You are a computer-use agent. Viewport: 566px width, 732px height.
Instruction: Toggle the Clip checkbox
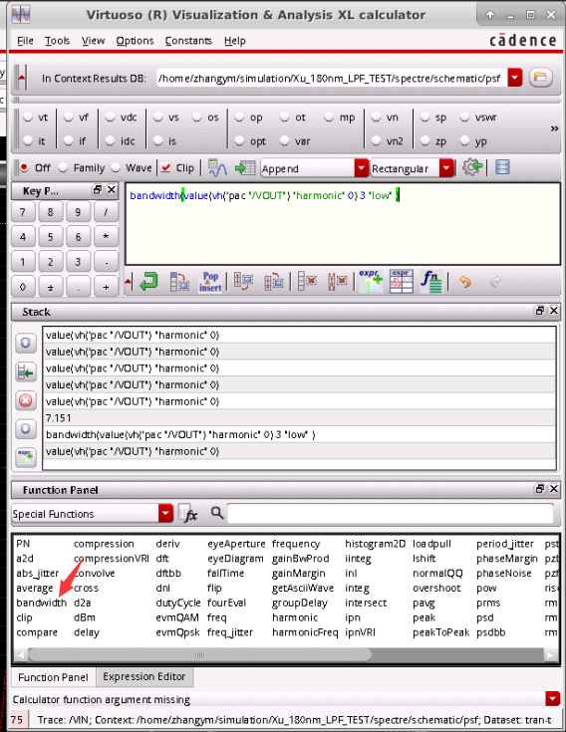pos(165,167)
